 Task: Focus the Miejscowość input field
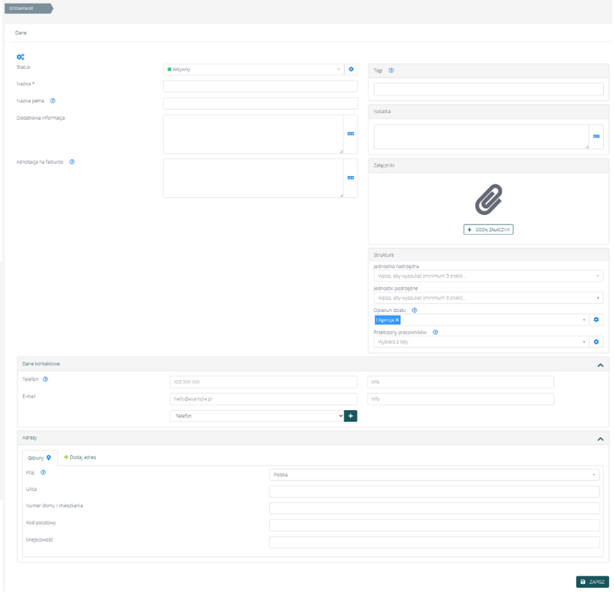[434, 542]
